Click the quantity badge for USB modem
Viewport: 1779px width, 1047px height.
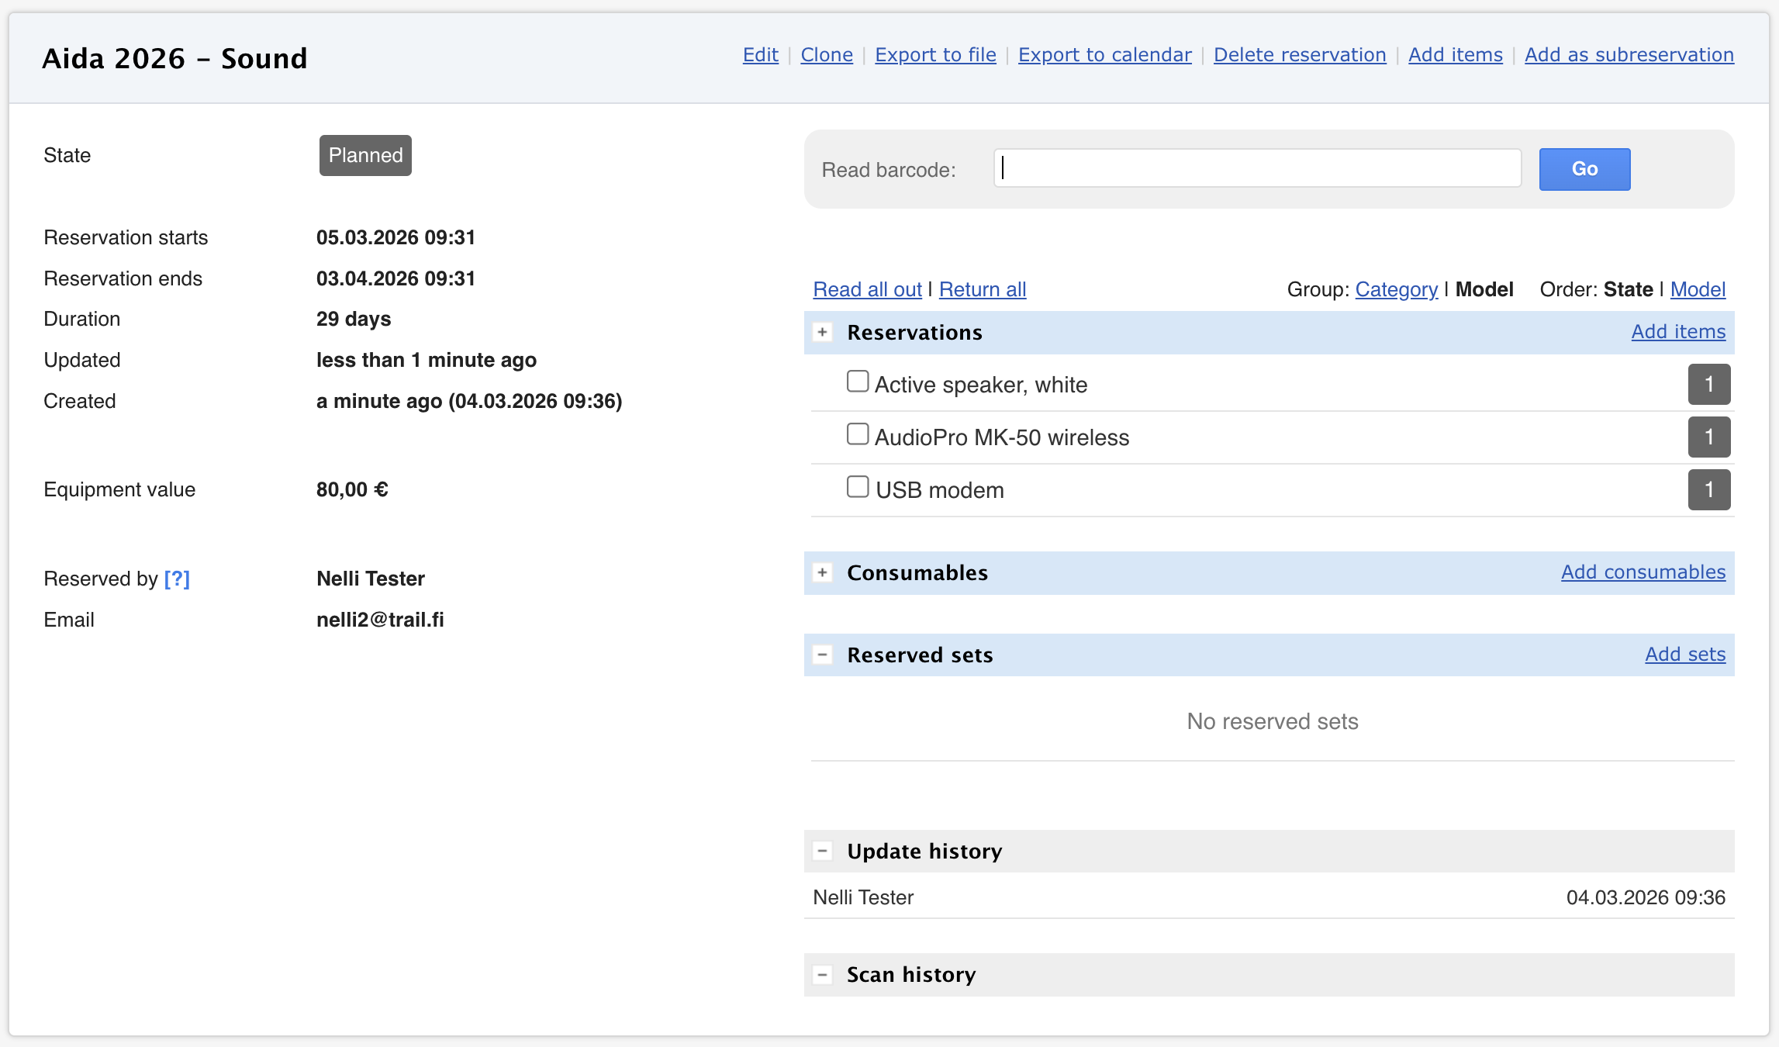point(1708,490)
